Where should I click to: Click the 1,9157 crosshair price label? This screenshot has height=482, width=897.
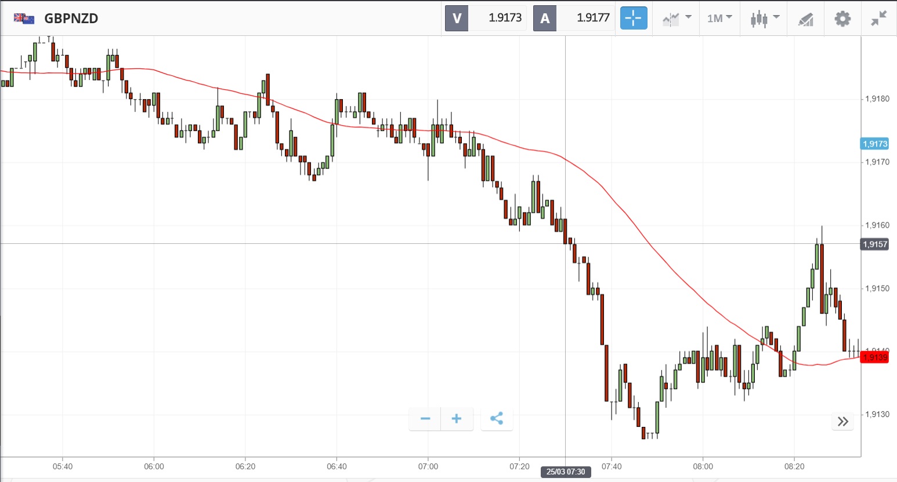point(874,244)
